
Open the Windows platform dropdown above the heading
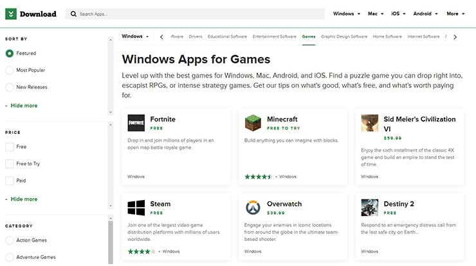tap(135, 37)
